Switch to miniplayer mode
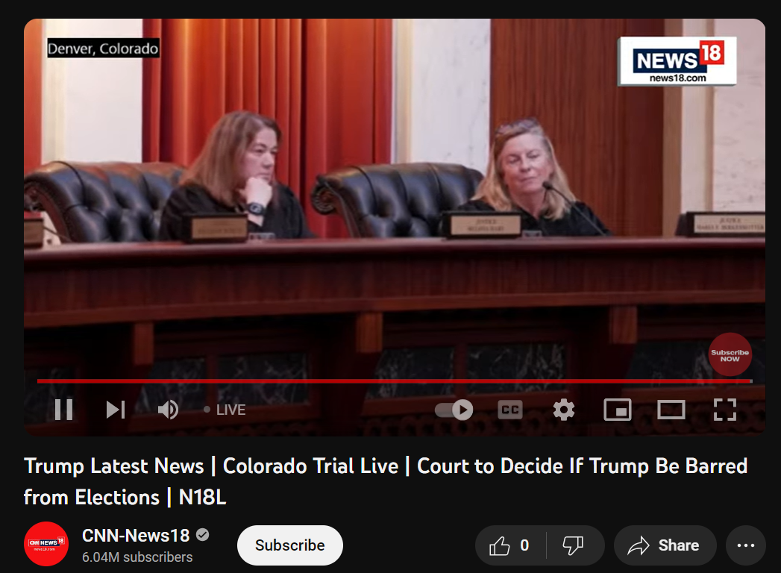The width and height of the screenshot is (781, 573). 618,410
